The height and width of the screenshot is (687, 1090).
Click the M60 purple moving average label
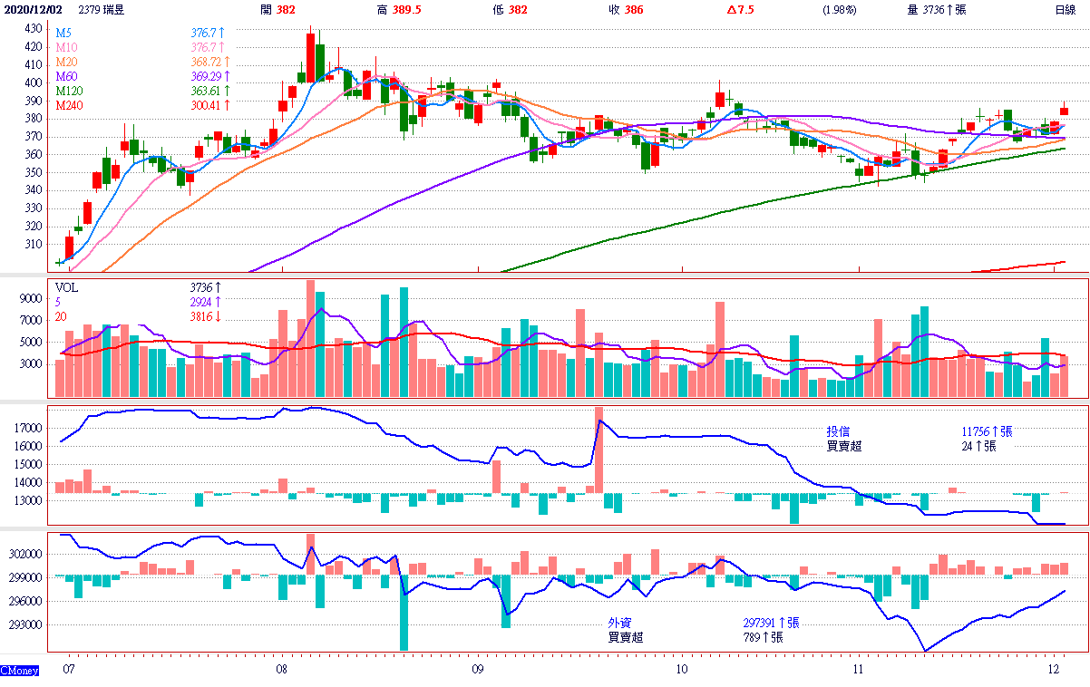(x=66, y=76)
